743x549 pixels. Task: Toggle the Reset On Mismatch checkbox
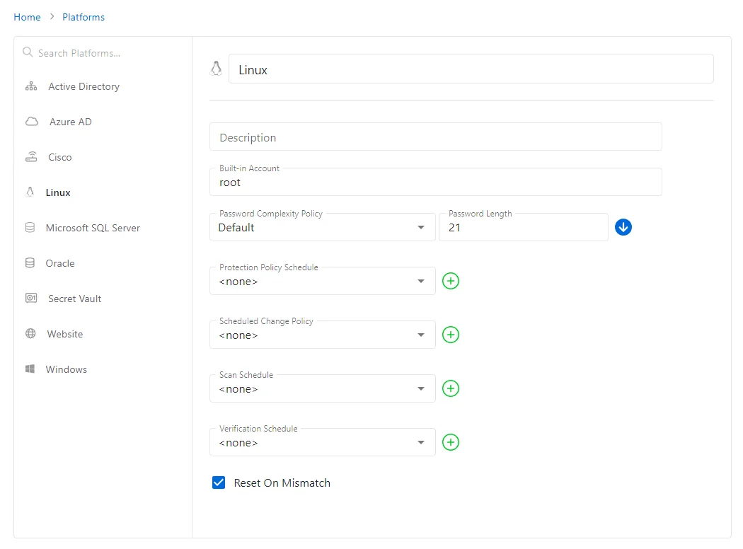pos(219,482)
